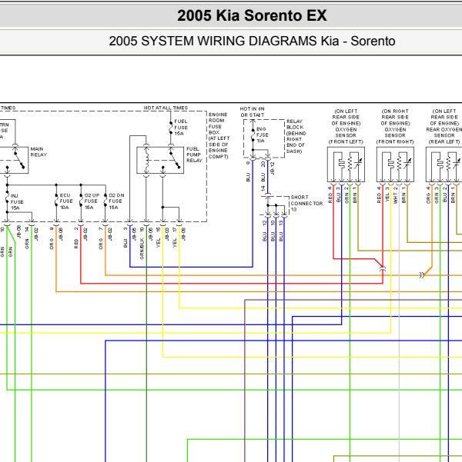Select the "FUEL FUSE 15A" label
The width and height of the screenshot is (462, 462).
[181, 128]
